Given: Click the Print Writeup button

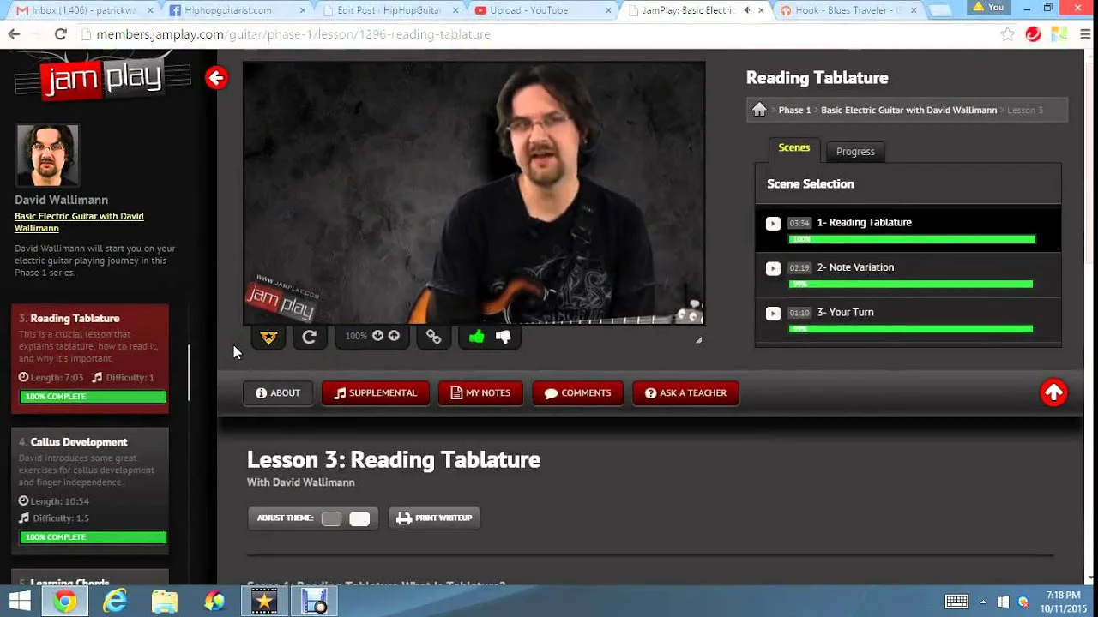Looking at the screenshot, I should tap(434, 518).
